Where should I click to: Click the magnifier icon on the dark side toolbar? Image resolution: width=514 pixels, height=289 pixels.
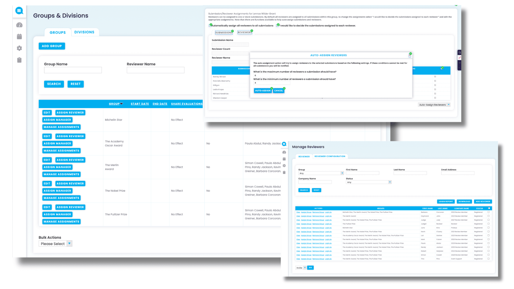459,53
